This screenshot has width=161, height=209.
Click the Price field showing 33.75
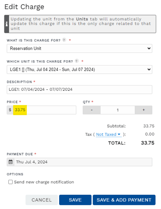pyautogui.click(x=45, y=110)
